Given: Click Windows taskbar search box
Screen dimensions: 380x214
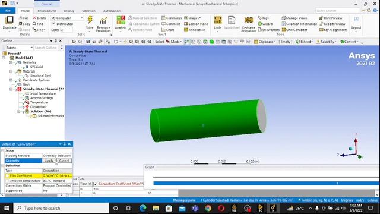Looking at the screenshot, I should (61, 208).
